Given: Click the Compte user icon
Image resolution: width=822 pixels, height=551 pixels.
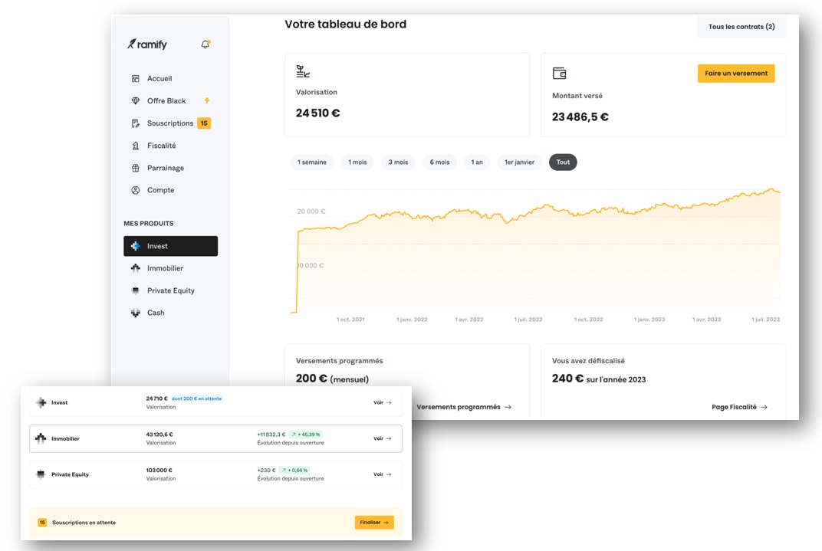Looking at the screenshot, I should (135, 190).
